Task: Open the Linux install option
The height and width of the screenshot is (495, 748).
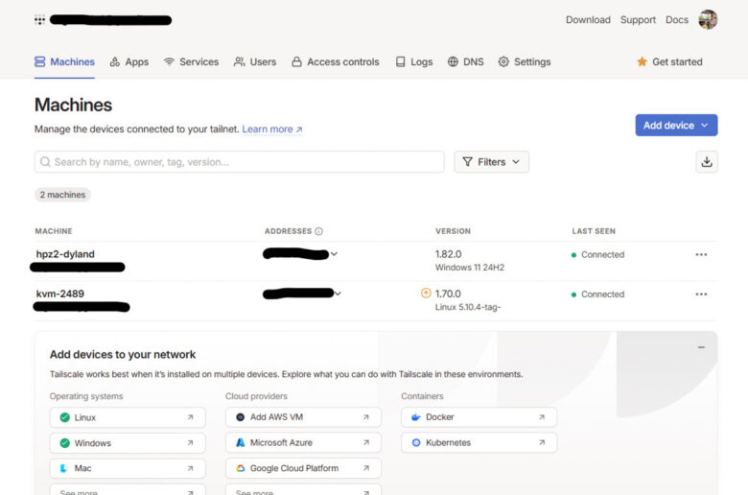Action: tap(128, 417)
